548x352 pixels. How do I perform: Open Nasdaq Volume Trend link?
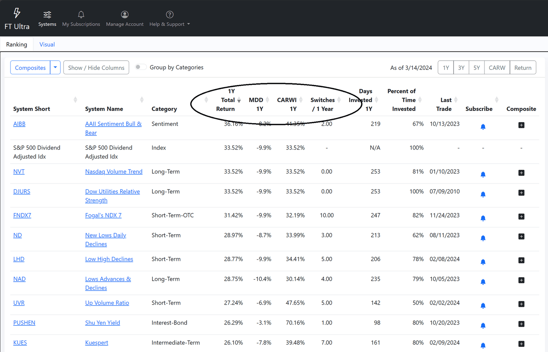click(114, 172)
